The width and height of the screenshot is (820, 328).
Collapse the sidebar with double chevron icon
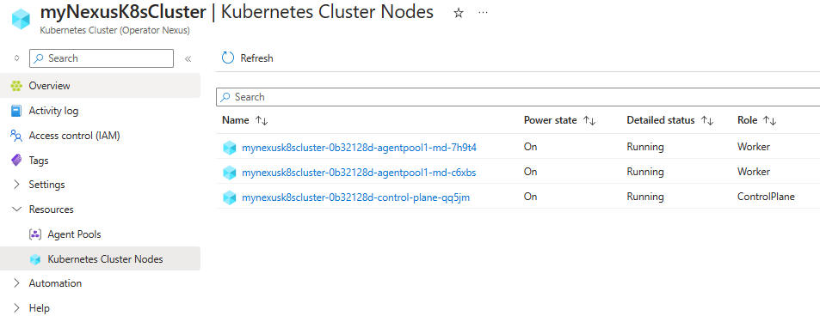click(x=188, y=58)
